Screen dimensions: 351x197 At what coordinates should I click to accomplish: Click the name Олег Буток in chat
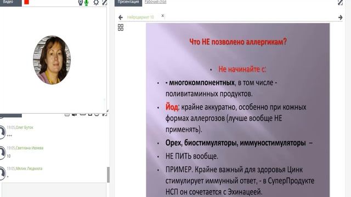(24, 128)
